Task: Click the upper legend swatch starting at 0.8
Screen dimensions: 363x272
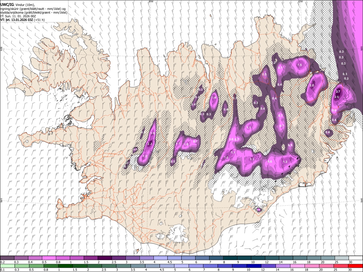Action: pyautogui.click(x=63, y=258)
